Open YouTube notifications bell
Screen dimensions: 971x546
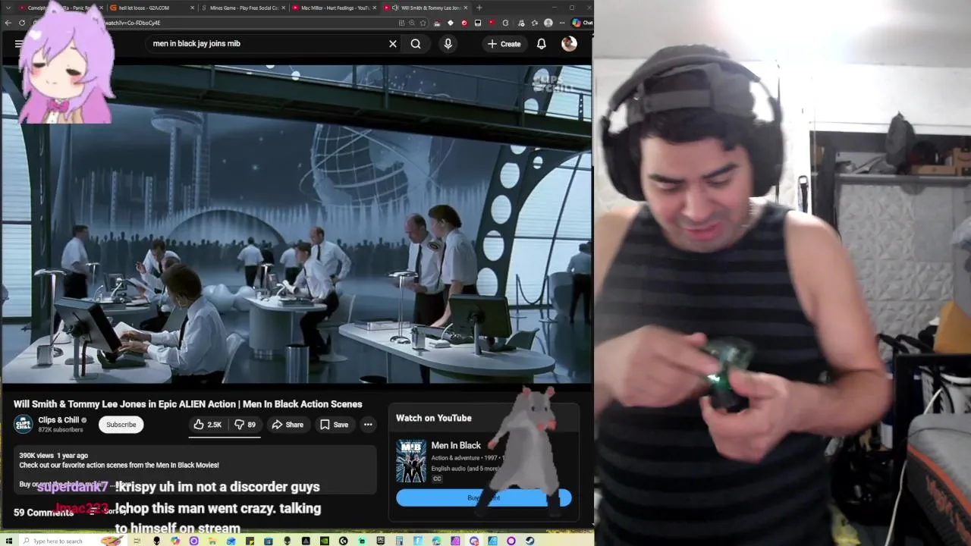point(542,44)
